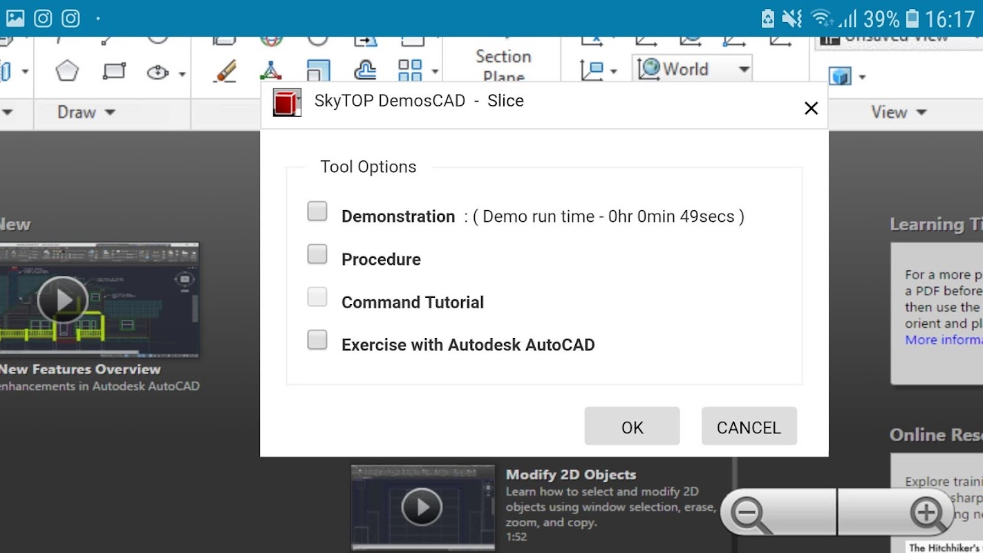983x553 pixels.
Task: Click the UCS coordinate axis icon
Action: pyautogui.click(x=592, y=71)
